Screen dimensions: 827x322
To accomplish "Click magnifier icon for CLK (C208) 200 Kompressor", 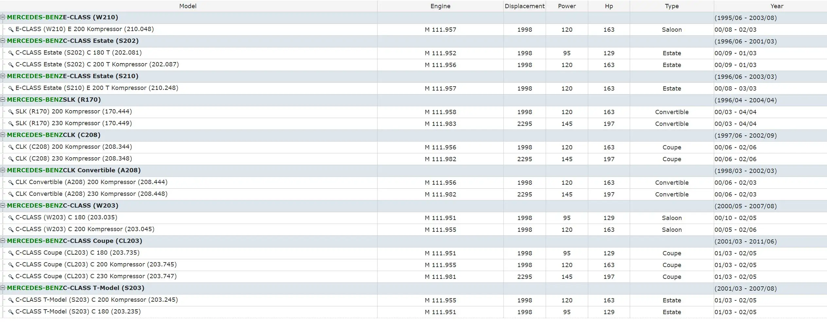I will click(11, 147).
